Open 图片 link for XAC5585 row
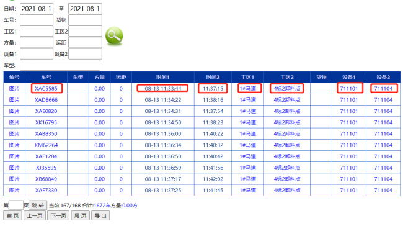This screenshot has height=226, width=403. click(x=14, y=89)
